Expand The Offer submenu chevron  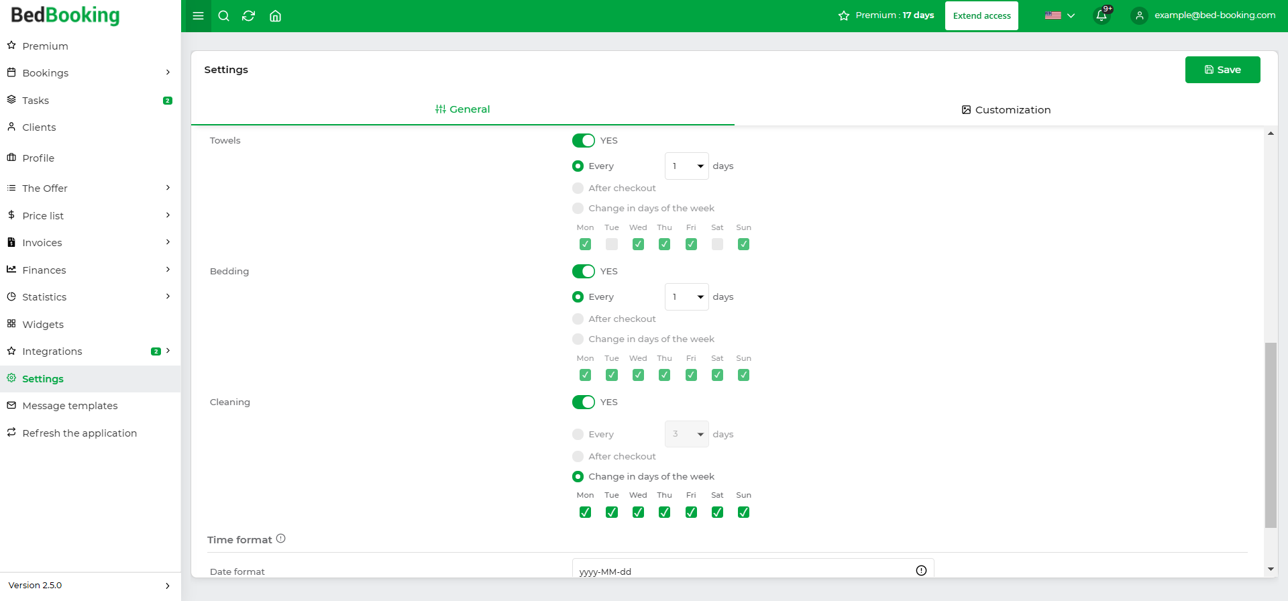[168, 187]
